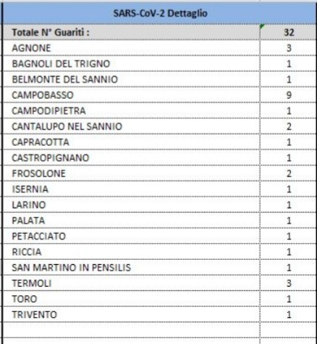This screenshot has height=344, width=317.
Task: Select the CAMPOBASSO value 9 cell
Action: (289, 95)
